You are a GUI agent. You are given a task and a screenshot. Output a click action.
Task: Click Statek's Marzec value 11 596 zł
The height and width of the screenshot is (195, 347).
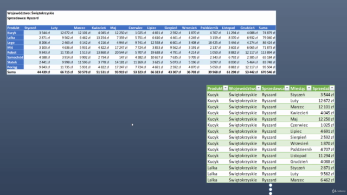click(84, 62)
